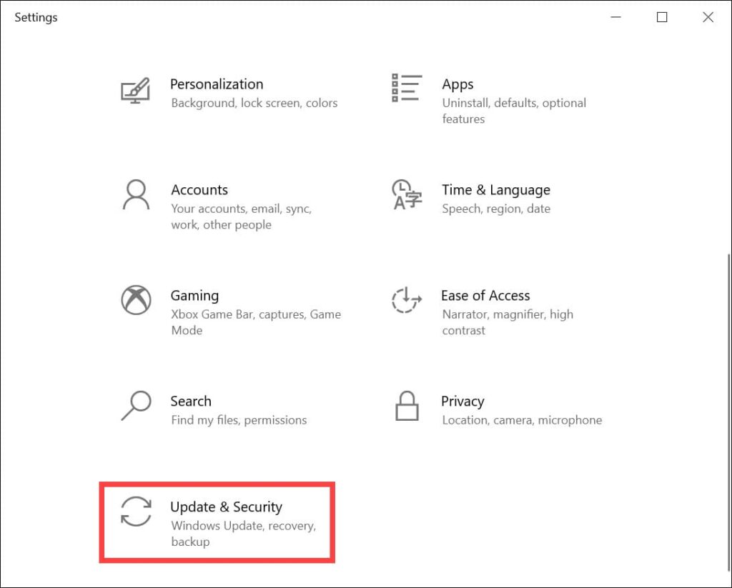
Task: Click the Personalization monitor-and-brush icon
Action: pos(135,90)
